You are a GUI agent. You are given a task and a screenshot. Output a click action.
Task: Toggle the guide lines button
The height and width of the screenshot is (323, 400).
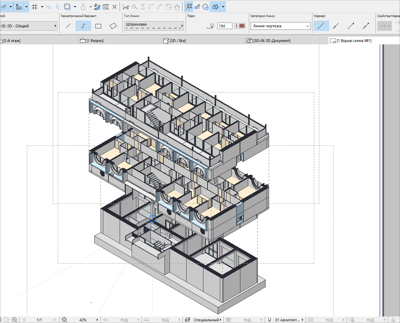point(3,7)
